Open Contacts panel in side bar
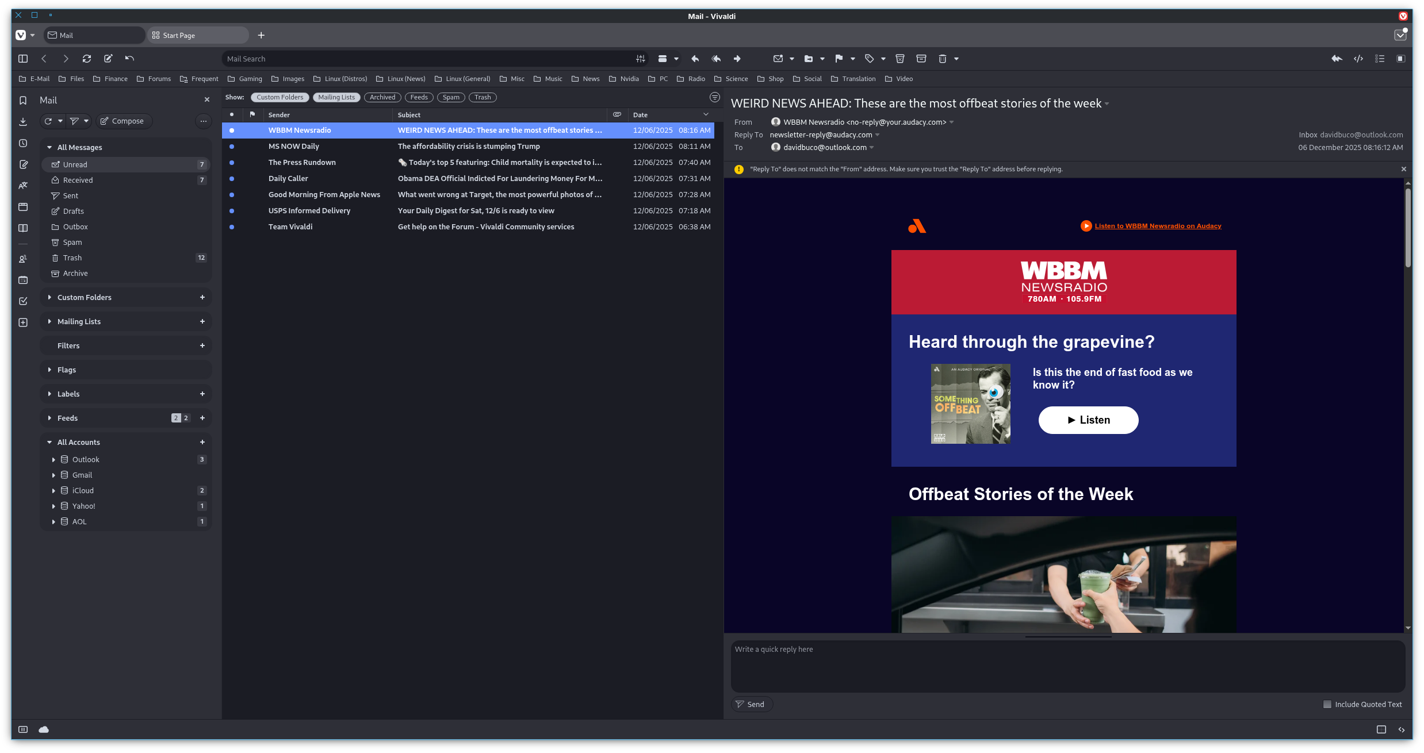Viewport: 1424px width, 753px height. [23, 259]
